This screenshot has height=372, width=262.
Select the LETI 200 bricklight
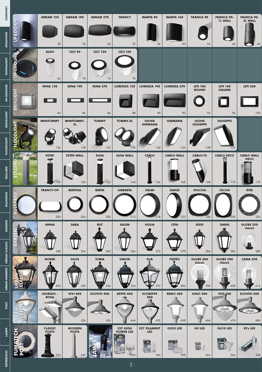click(249, 100)
